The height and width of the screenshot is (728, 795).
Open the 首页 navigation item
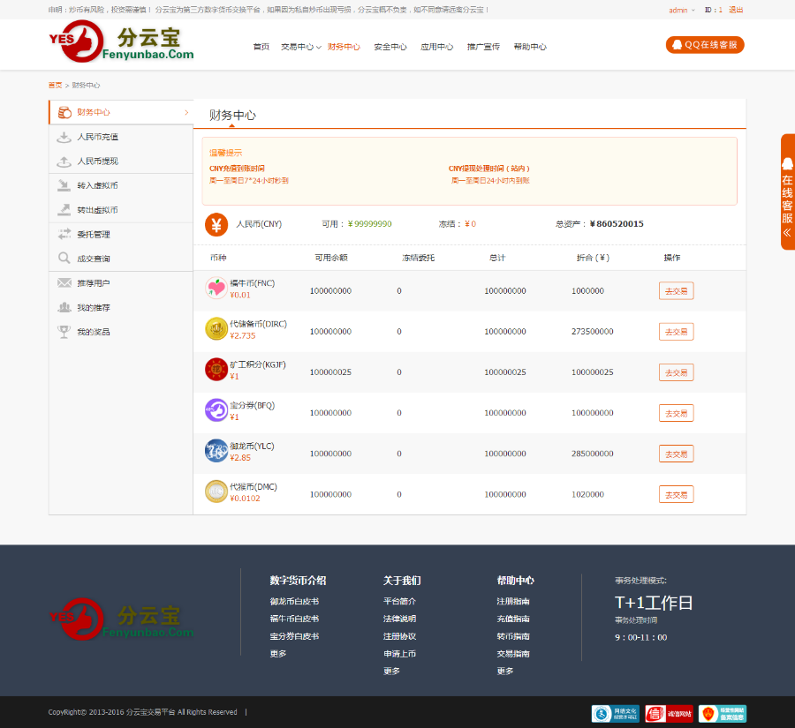tap(261, 47)
